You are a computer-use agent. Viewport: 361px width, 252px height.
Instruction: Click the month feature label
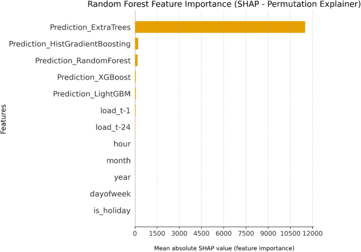pyautogui.click(x=120, y=161)
